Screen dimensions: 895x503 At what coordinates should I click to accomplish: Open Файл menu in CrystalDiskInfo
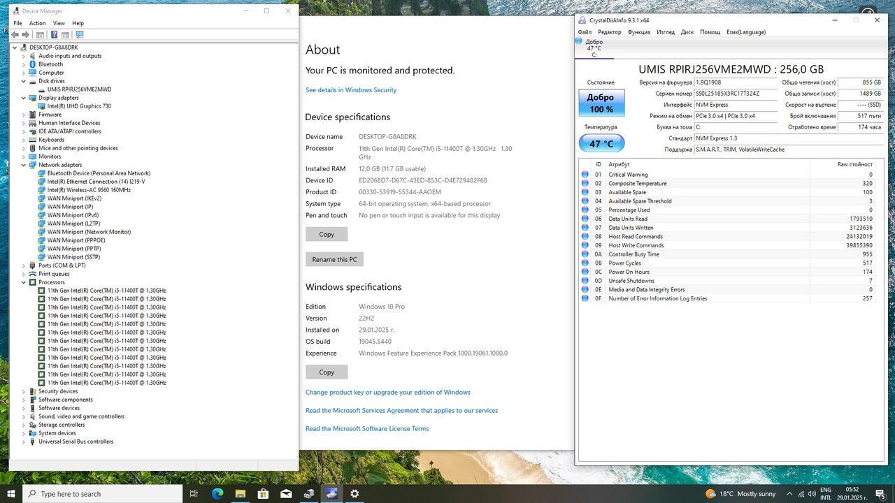point(585,32)
